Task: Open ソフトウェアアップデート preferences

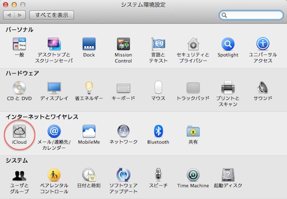Action: coord(123,175)
